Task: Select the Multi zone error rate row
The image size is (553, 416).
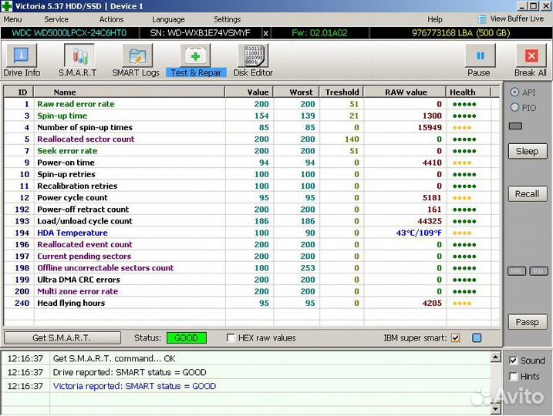Action: click(251, 291)
